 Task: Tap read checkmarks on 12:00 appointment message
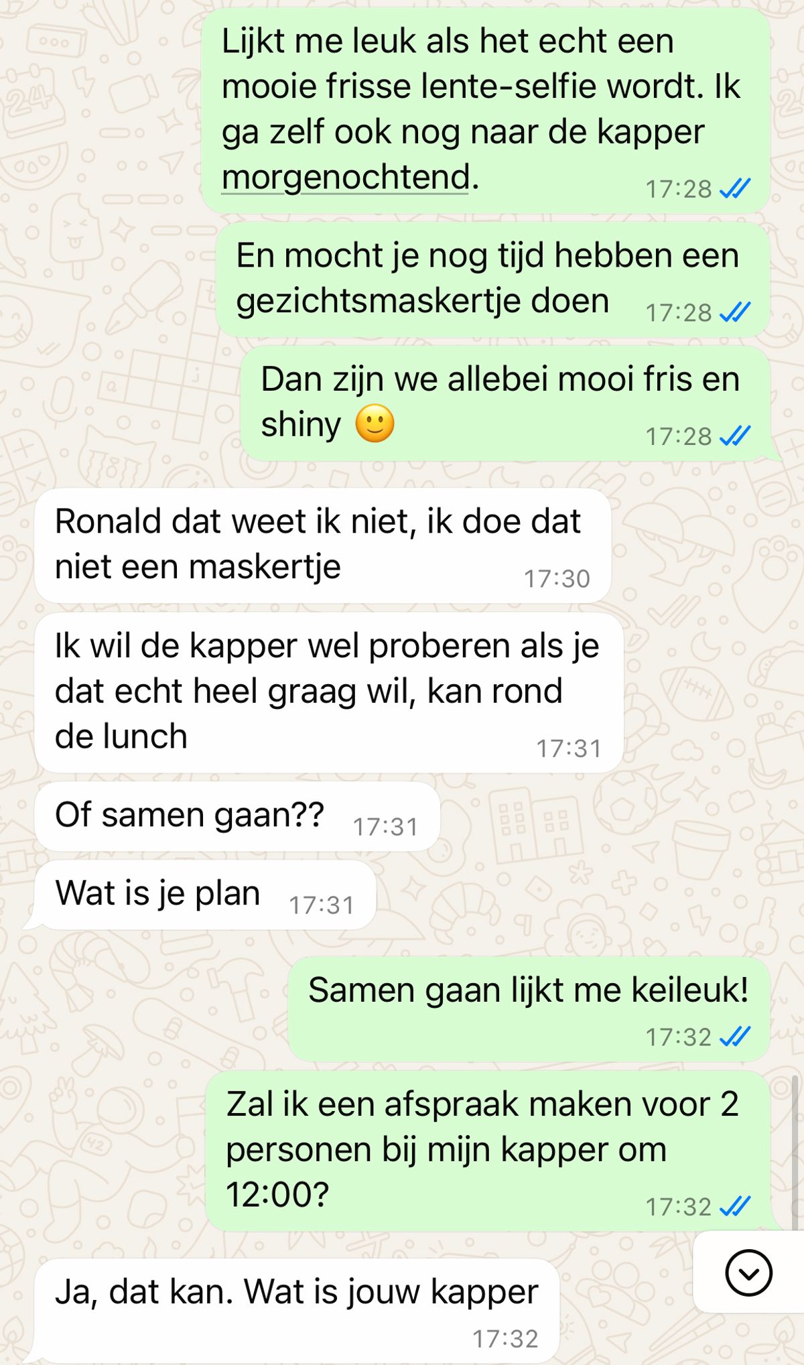[734, 1206]
